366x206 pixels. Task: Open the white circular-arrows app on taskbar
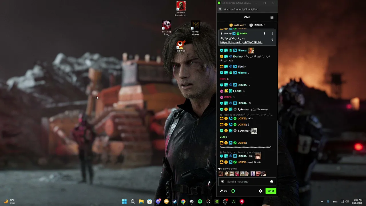(x=208, y=201)
